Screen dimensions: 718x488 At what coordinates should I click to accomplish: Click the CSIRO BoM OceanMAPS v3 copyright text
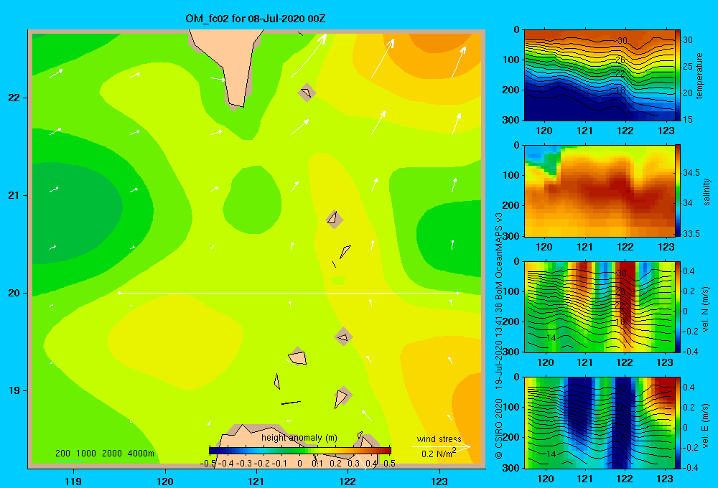[499, 336]
